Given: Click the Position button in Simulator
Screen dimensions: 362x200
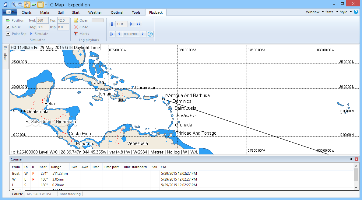Looking at the screenshot, I should 15,20.
